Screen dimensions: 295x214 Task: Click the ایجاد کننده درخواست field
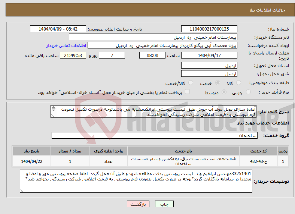coord(162,45)
